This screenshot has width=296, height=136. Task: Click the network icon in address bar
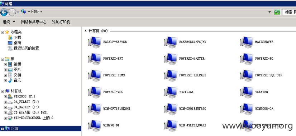24,12
